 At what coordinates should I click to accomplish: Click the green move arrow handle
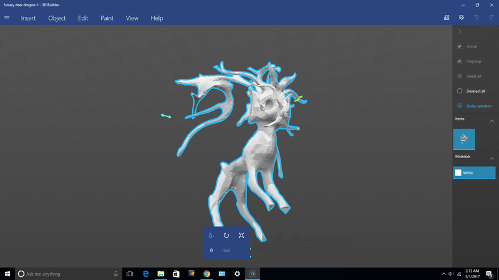pos(299,99)
